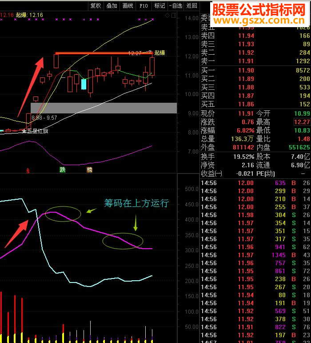The height and width of the screenshot is (343, 311).
Task: Toggle the panel layout square icon
Action: click(174, 15)
